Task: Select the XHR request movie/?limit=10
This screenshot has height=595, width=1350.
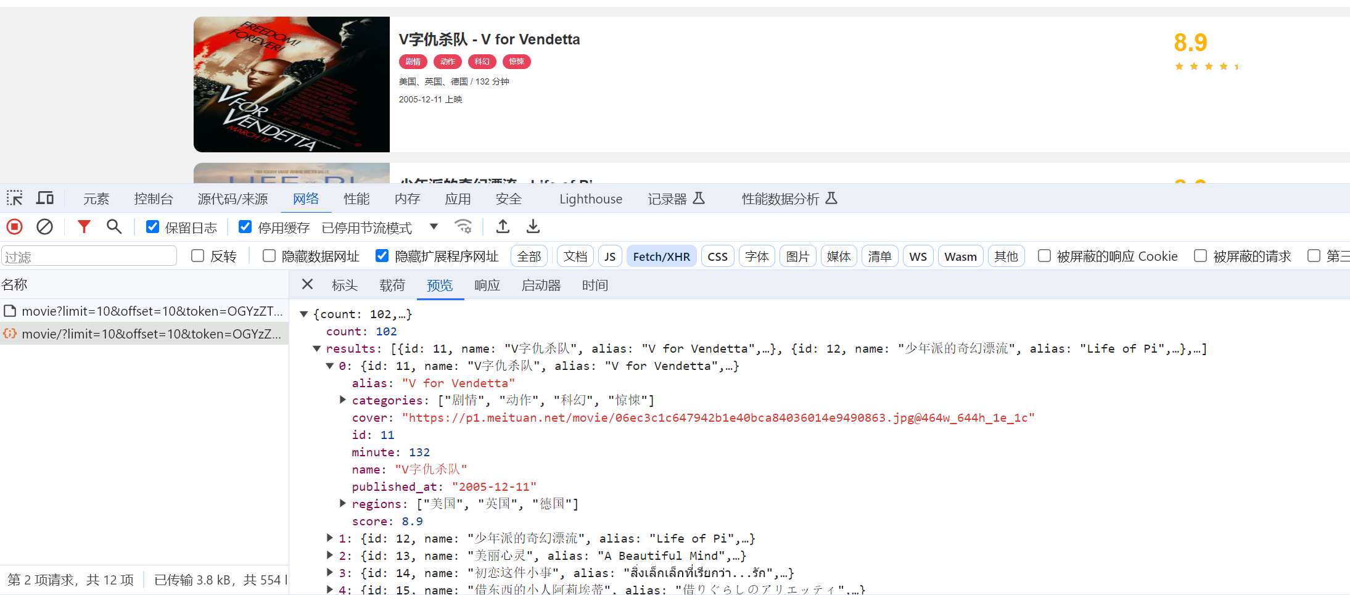Action: click(x=144, y=334)
